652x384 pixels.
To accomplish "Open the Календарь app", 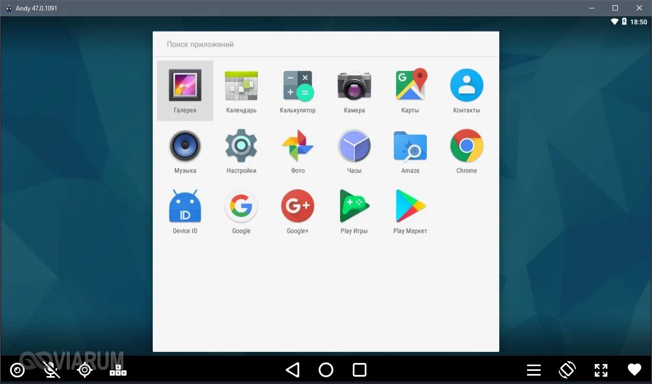I will [x=241, y=90].
